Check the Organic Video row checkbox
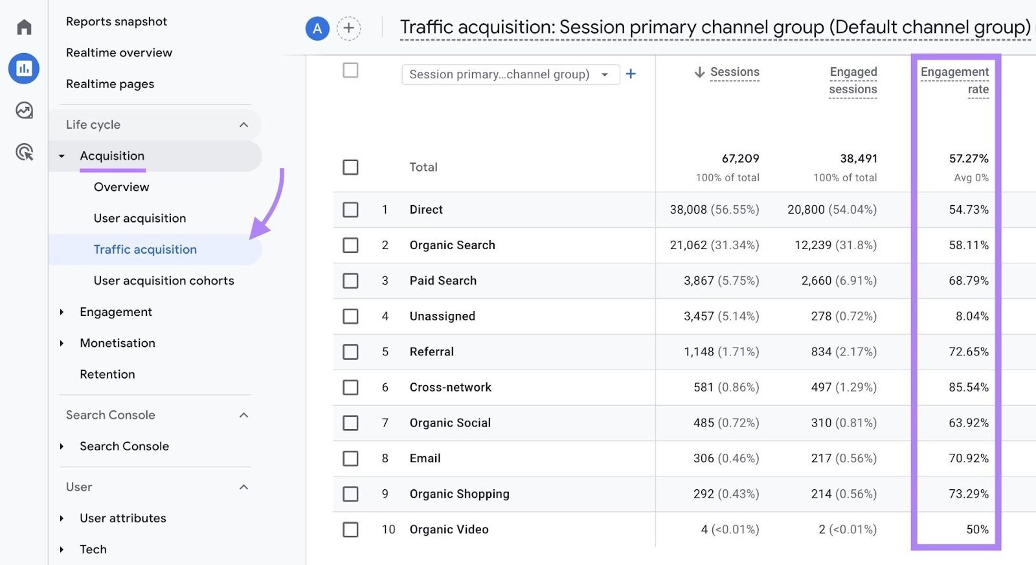 pos(350,529)
